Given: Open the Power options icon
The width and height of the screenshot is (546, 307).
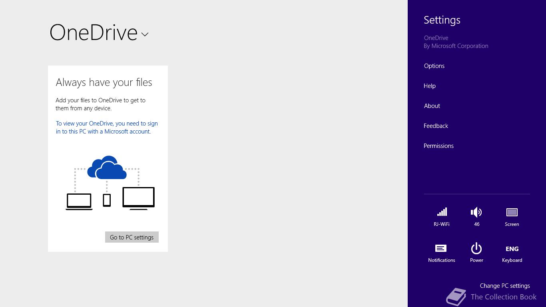Looking at the screenshot, I should tap(476, 253).
